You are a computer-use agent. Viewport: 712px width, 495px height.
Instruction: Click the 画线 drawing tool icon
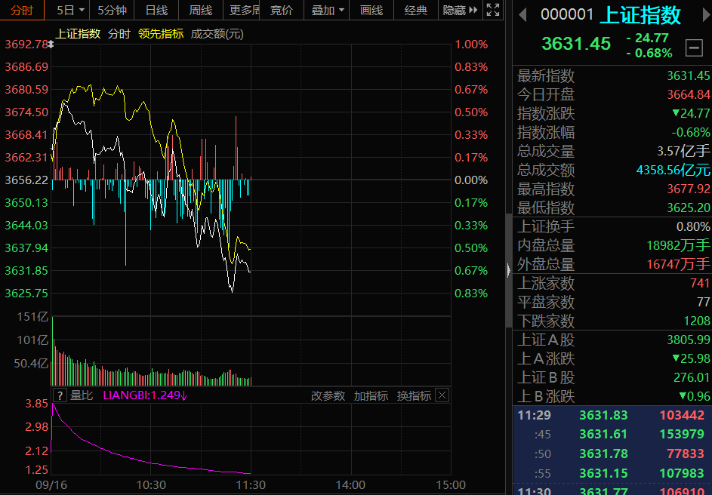pyautogui.click(x=371, y=11)
